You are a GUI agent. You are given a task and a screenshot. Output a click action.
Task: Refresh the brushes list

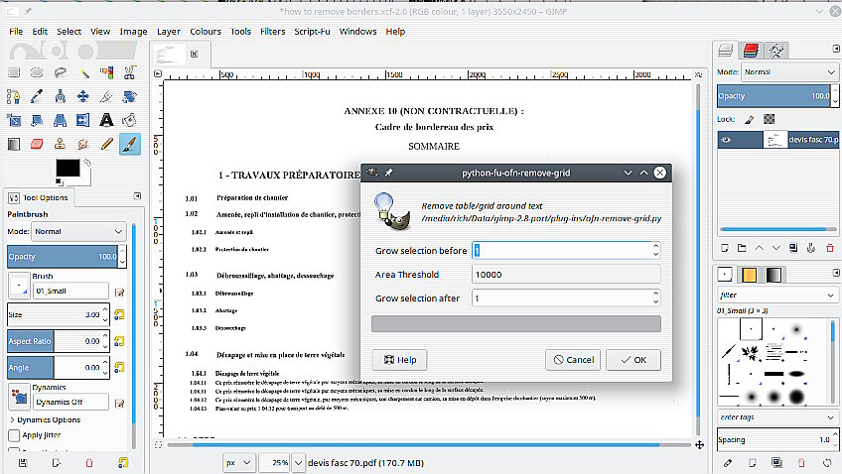pyautogui.click(x=827, y=462)
